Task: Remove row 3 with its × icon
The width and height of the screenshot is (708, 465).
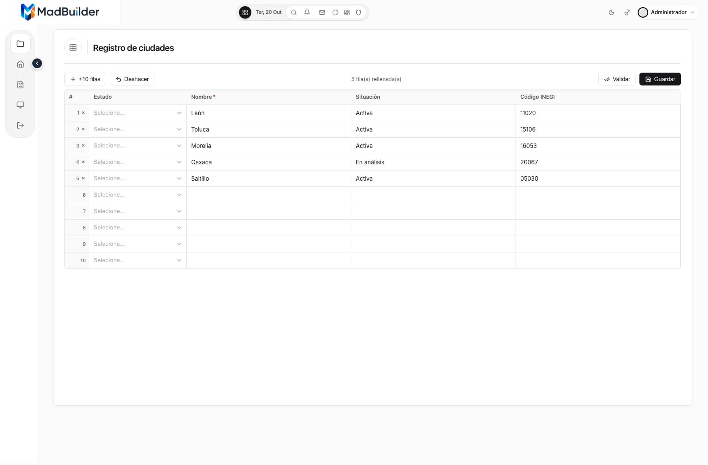Action: [83, 146]
